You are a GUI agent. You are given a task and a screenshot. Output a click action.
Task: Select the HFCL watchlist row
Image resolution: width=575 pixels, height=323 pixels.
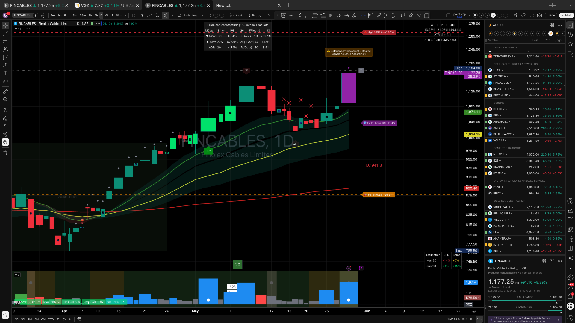pyautogui.click(x=525, y=70)
